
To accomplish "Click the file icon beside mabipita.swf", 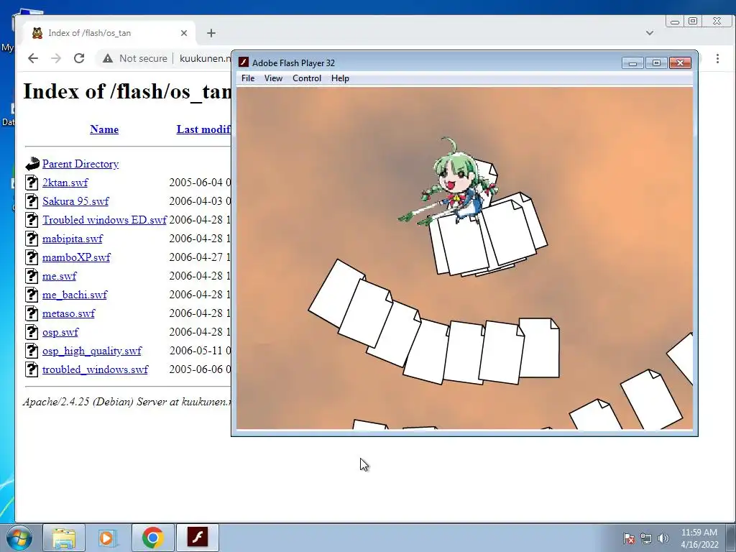I will (x=32, y=239).
